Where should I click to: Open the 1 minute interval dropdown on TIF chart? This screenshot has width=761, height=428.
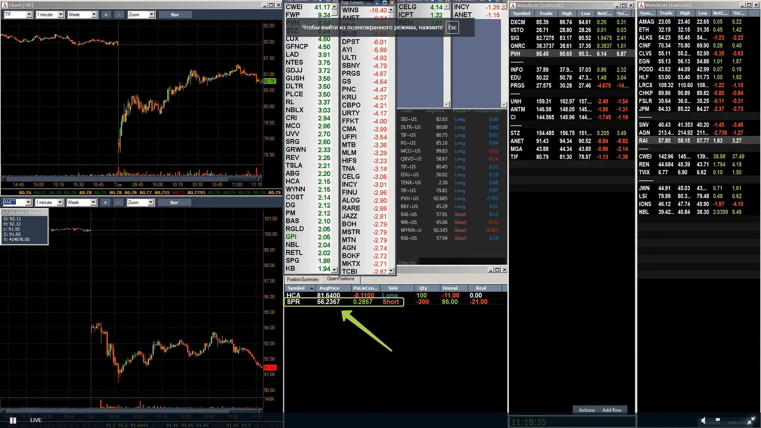61,15
